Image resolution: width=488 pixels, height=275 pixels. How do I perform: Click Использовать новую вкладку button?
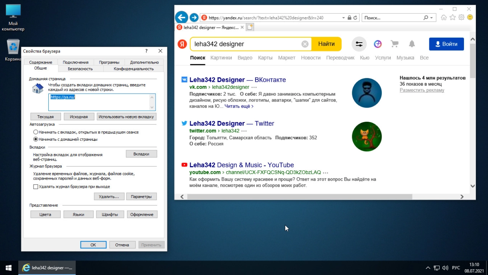126,117
